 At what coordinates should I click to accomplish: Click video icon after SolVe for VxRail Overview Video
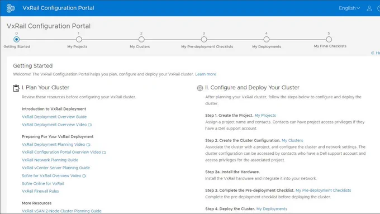[84, 176]
